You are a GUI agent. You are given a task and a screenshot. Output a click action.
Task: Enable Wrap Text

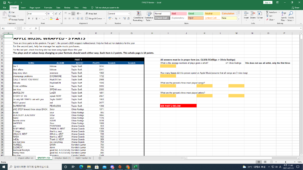point(91,14)
